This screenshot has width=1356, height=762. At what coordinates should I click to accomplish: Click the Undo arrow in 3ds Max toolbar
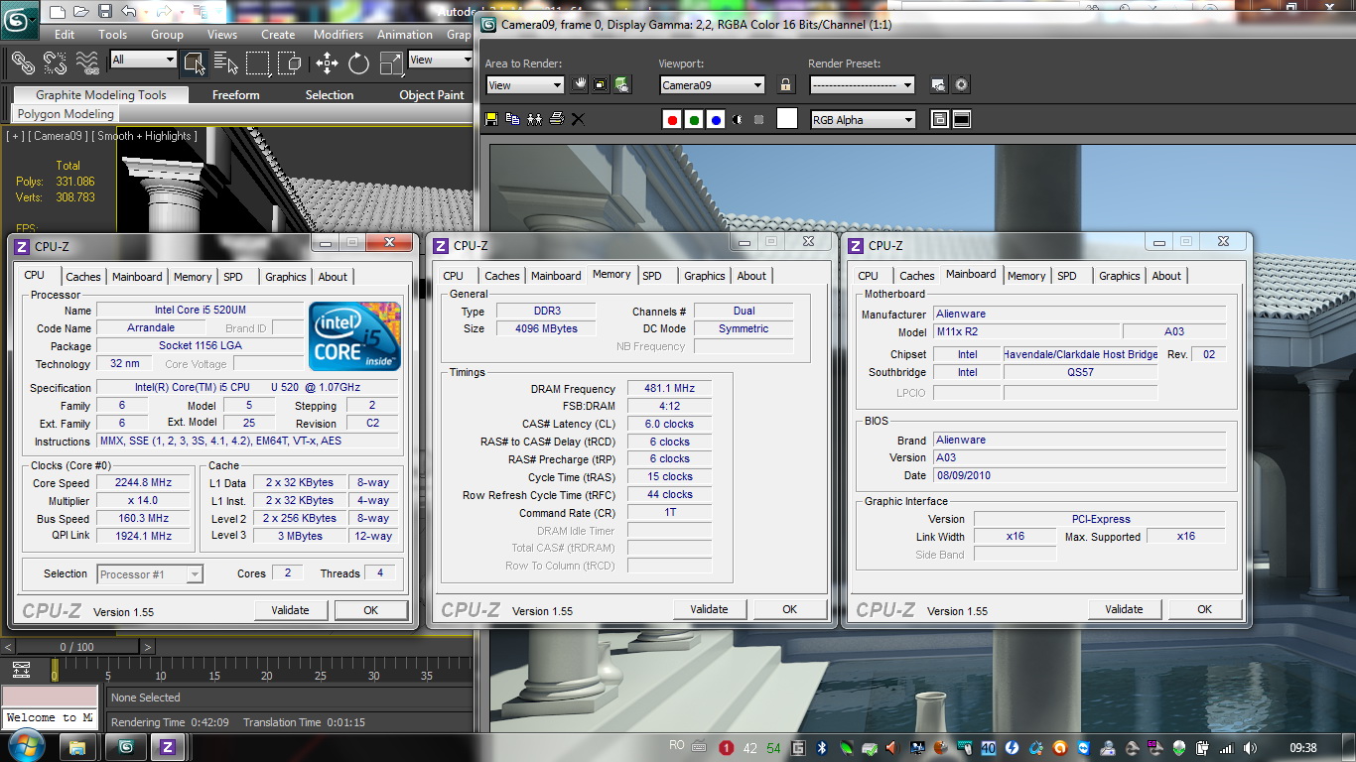click(x=129, y=12)
